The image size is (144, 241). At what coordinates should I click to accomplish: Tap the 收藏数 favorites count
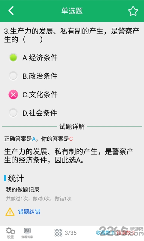[105, 233]
